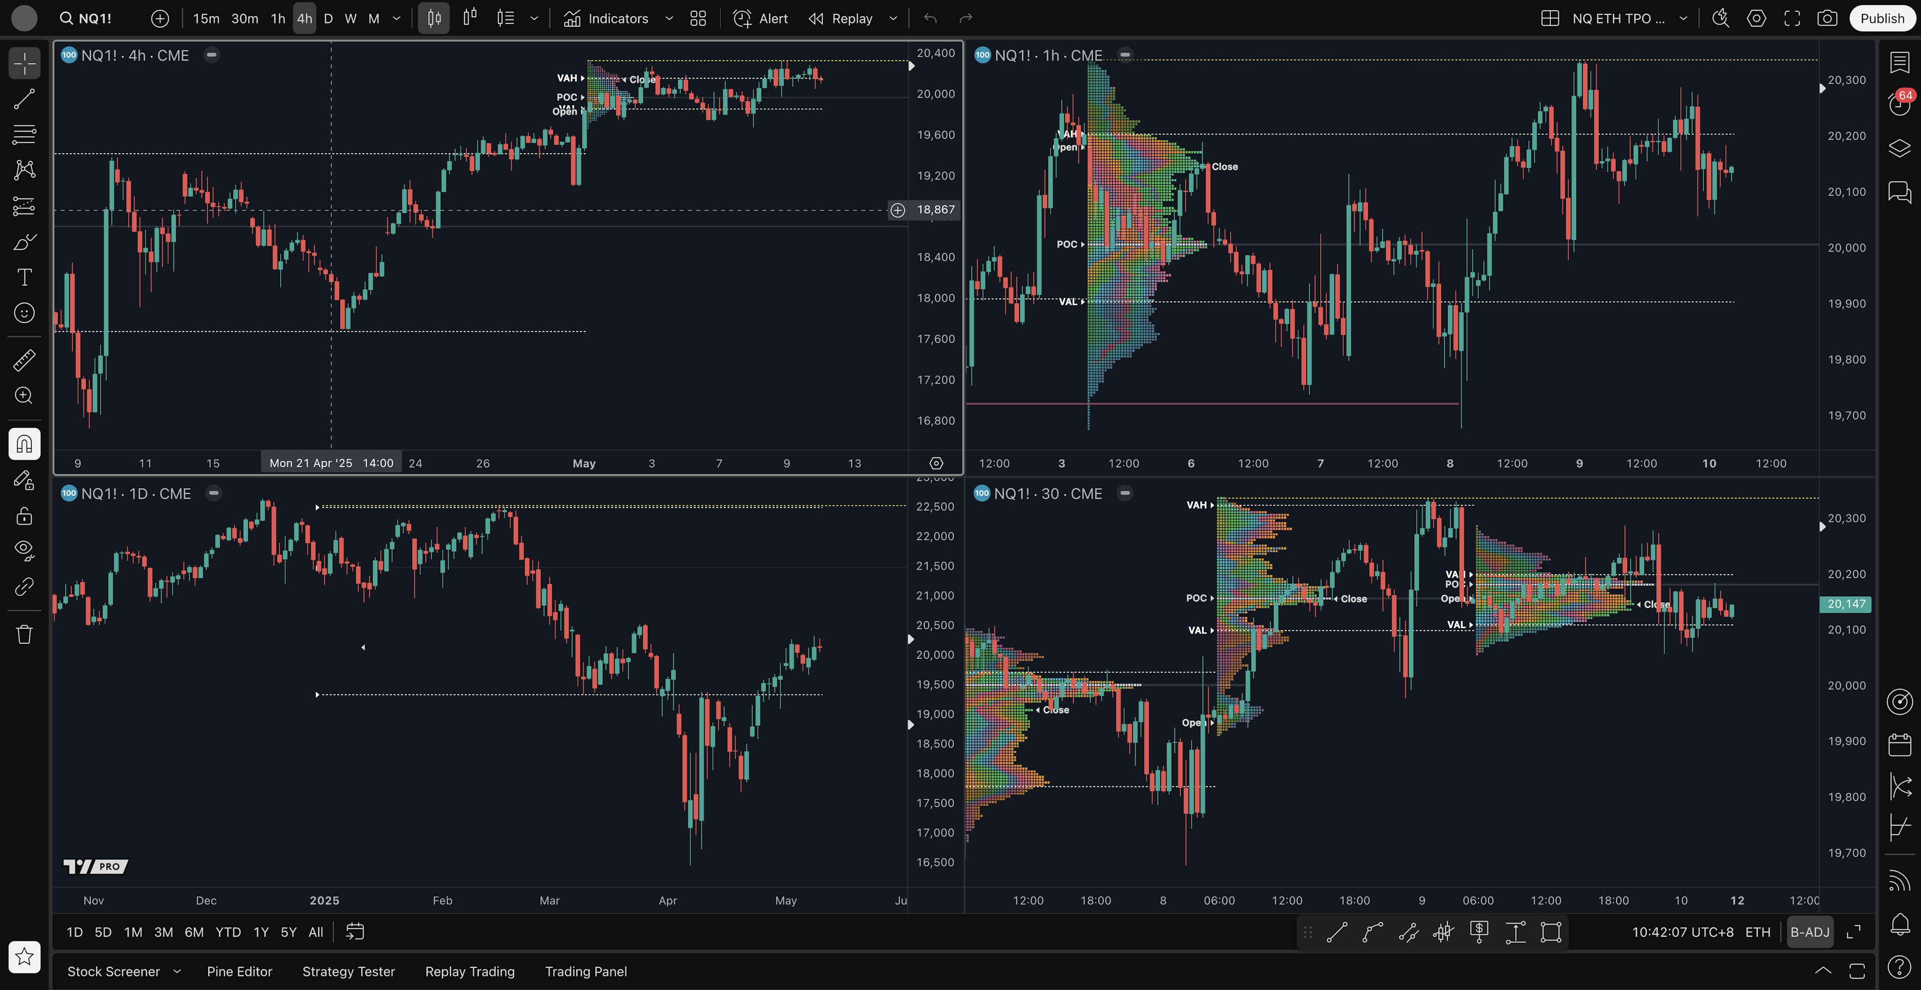
Task: Toggle hide all drawings eye icon
Action: pos(24,550)
